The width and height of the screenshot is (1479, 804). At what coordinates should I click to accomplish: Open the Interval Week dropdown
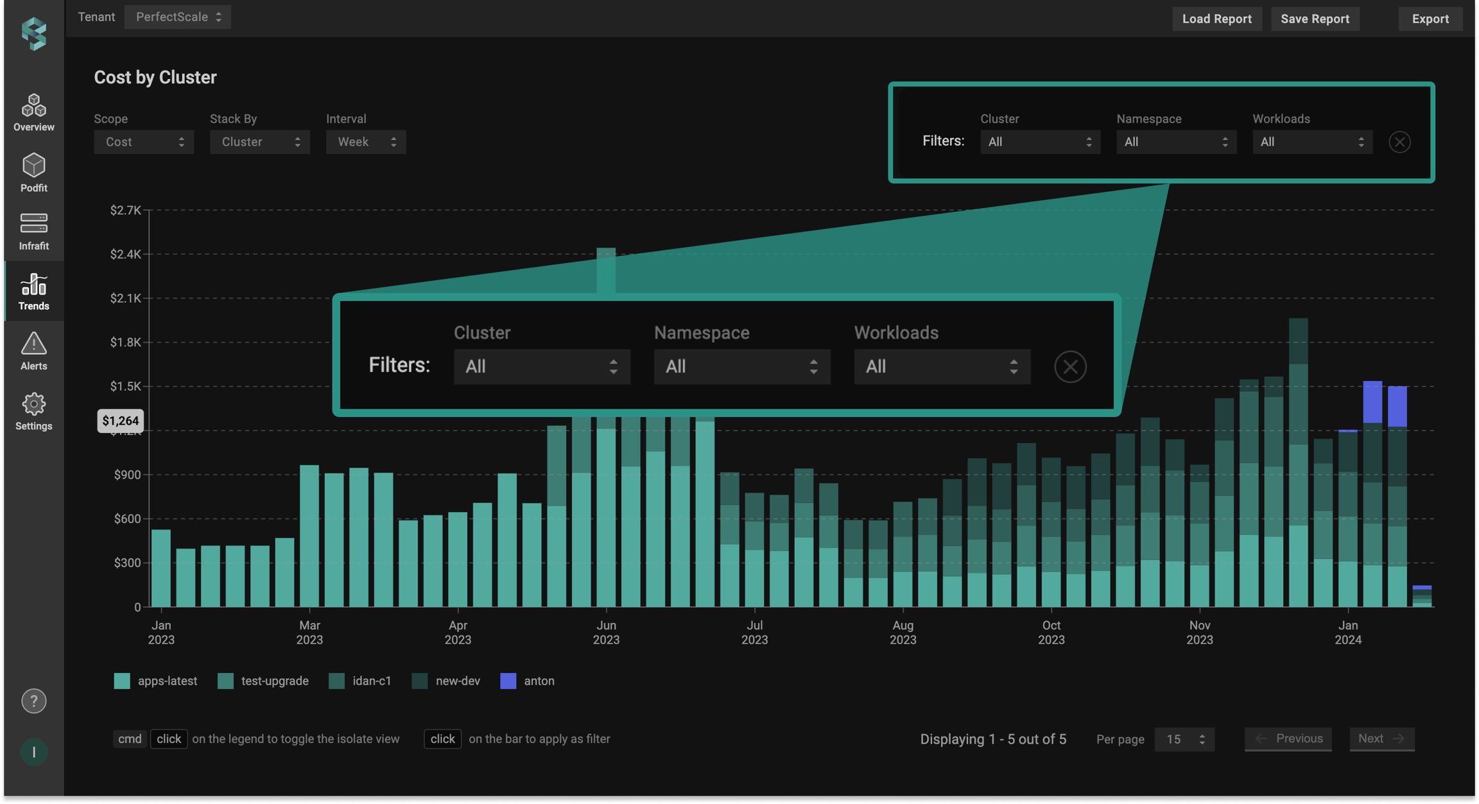(366, 142)
